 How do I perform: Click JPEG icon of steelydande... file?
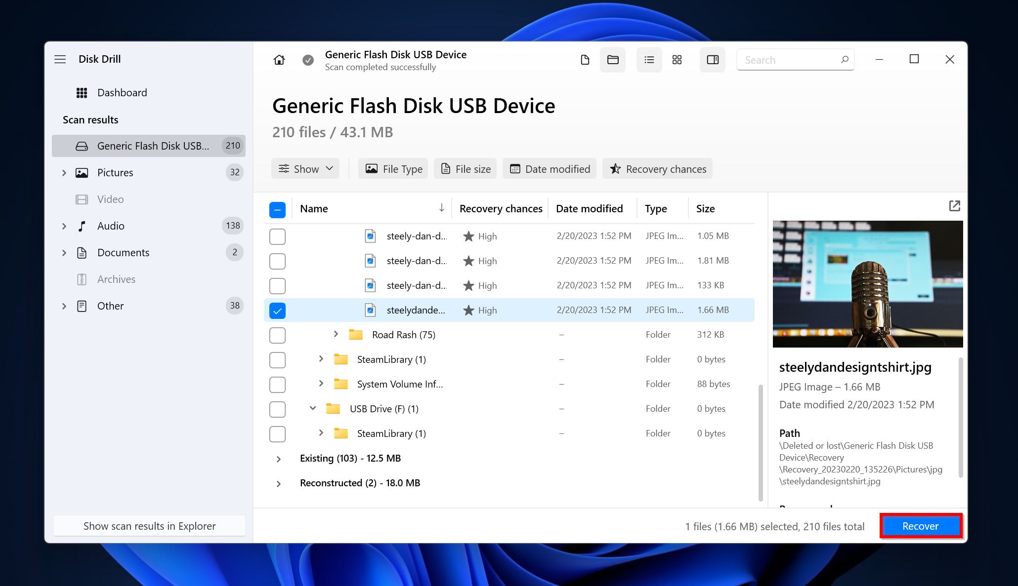click(370, 310)
